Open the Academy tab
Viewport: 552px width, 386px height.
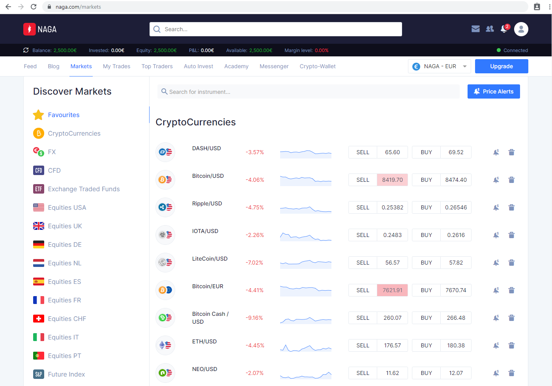coord(236,66)
